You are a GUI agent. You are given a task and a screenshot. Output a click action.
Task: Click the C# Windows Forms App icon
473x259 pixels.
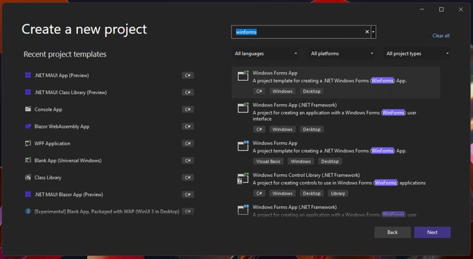tap(243, 76)
